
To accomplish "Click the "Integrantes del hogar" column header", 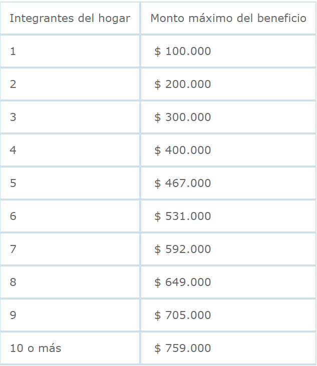I will click(70, 18).
